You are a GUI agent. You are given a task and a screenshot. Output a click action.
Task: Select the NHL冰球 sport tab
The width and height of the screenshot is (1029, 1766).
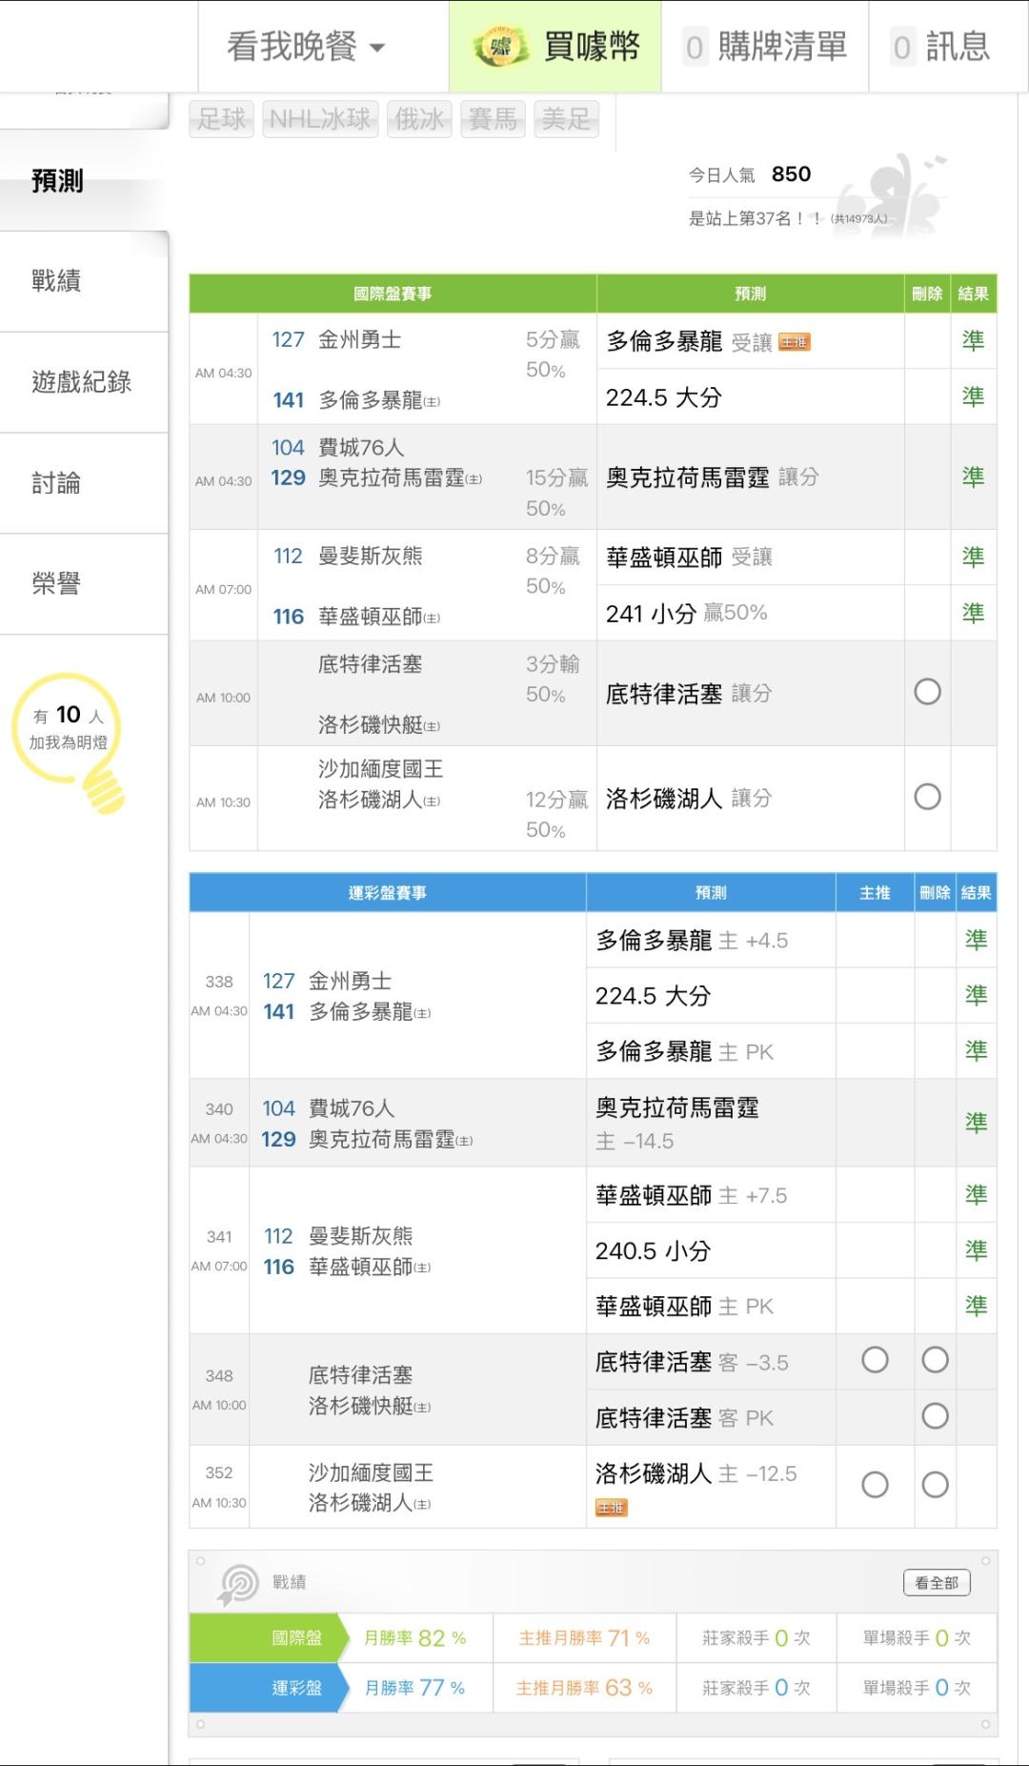[320, 119]
